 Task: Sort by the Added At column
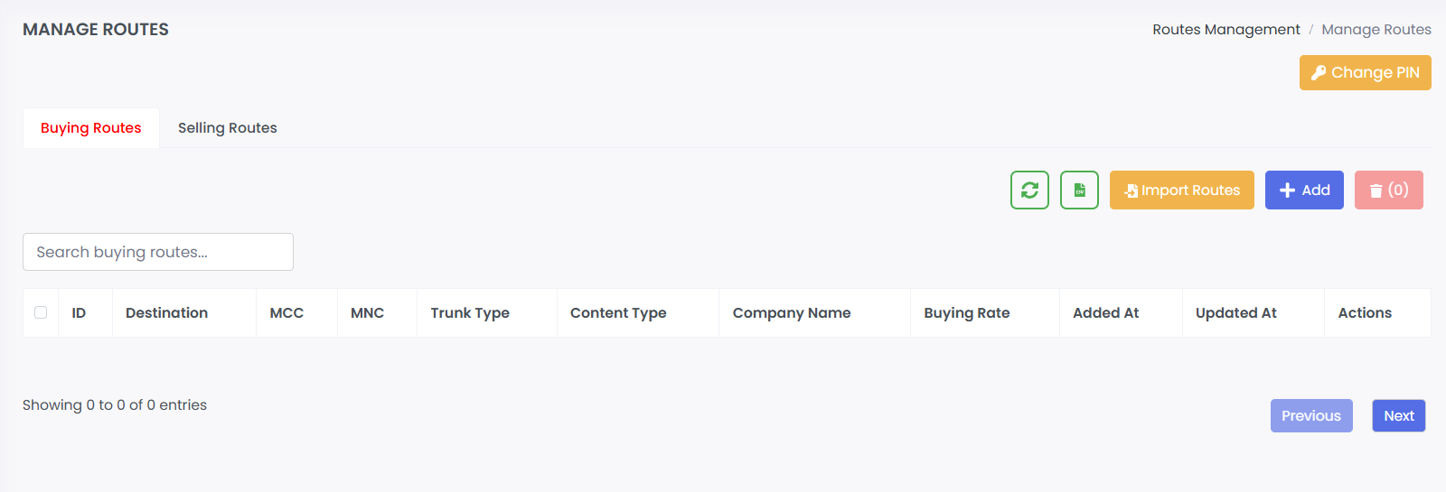tap(1105, 313)
